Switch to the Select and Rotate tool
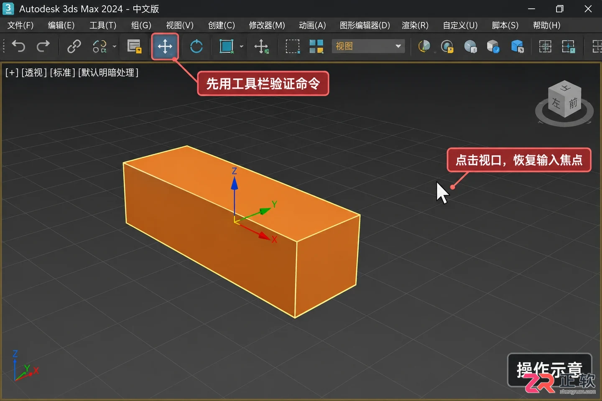This screenshot has width=602, height=401. tap(196, 46)
